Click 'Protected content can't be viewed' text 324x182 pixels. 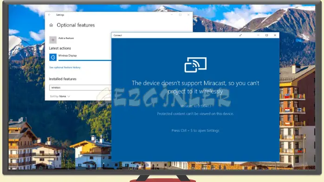(x=195, y=114)
